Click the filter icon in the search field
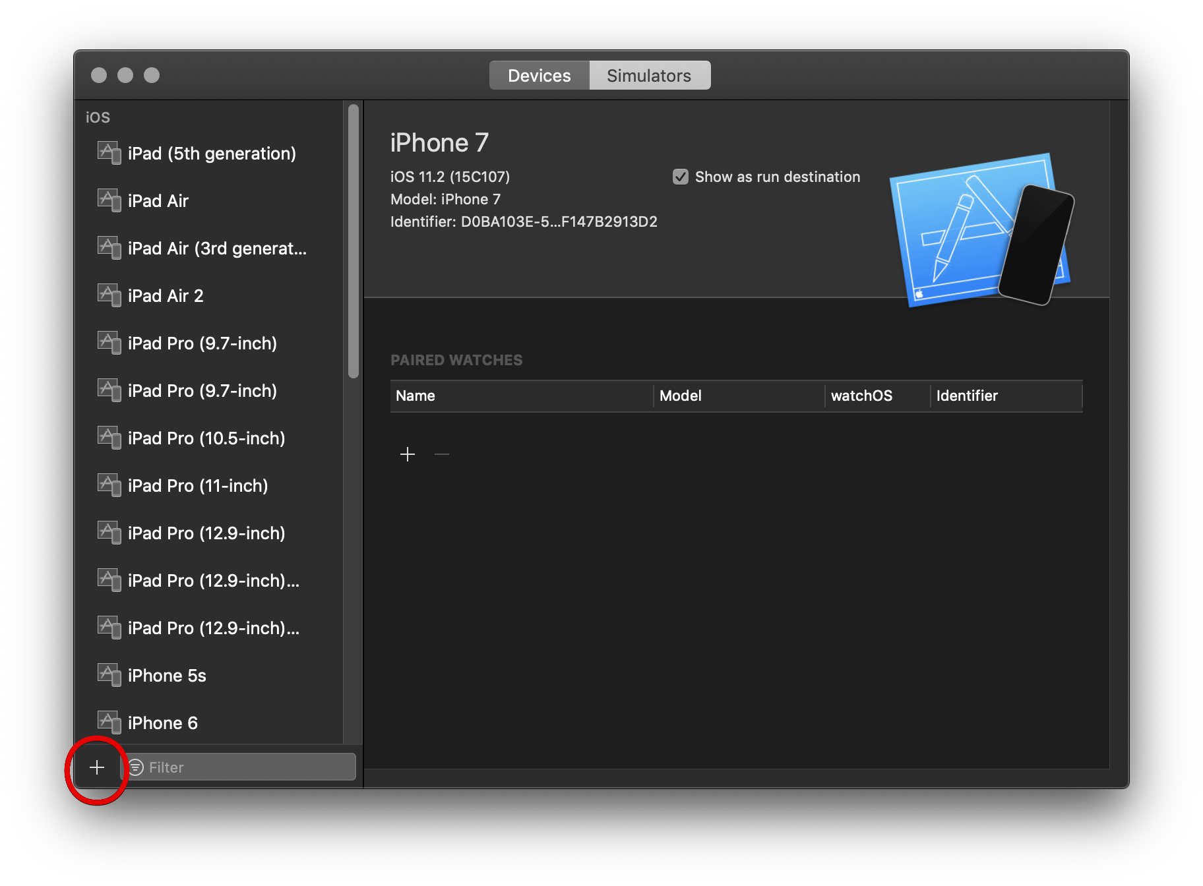Viewport: 1203px width, 886px height. (x=136, y=767)
